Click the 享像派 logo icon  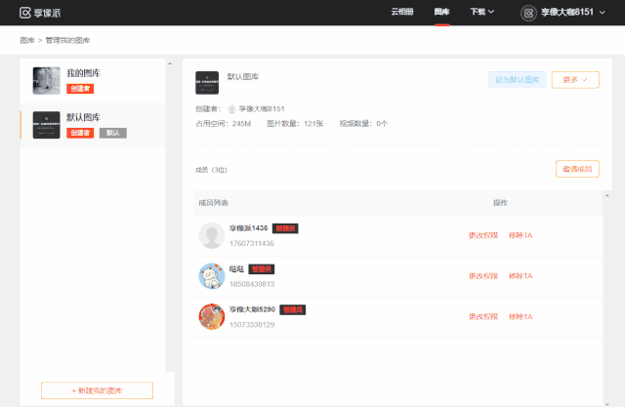(x=27, y=13)
